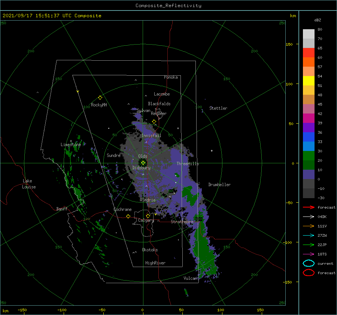Click the Airdrie city label
This screenshot has height=315, width=337.
(148, 200)
